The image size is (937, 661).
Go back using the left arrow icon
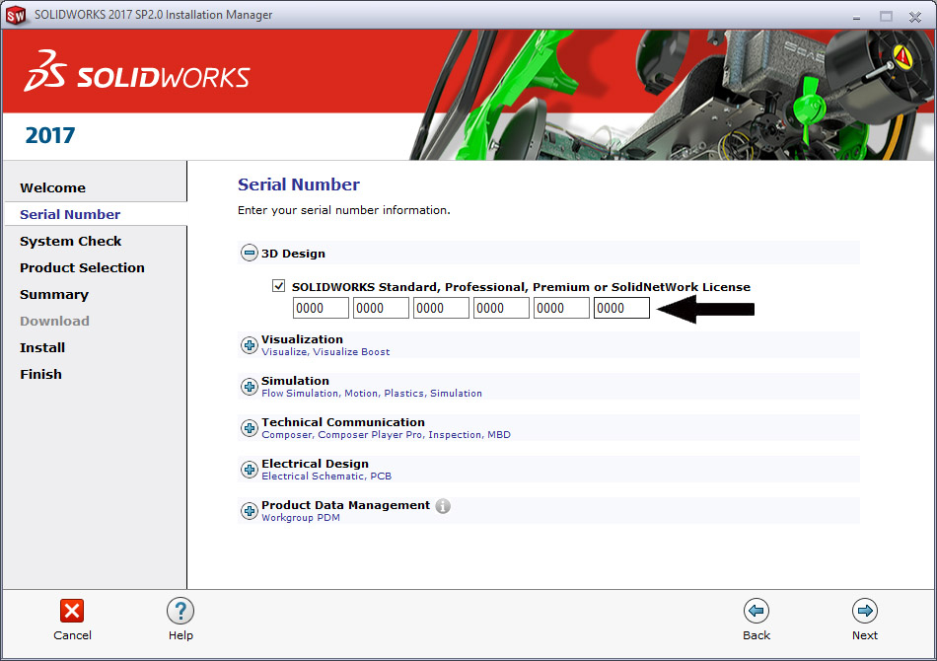coord(757,611)
